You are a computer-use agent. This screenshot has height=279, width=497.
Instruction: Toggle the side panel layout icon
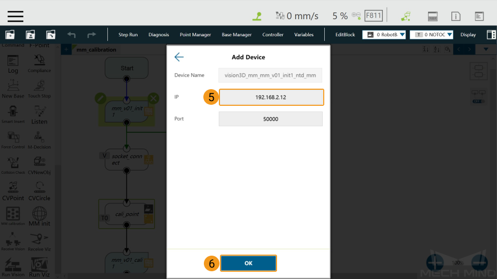point(491,35)
